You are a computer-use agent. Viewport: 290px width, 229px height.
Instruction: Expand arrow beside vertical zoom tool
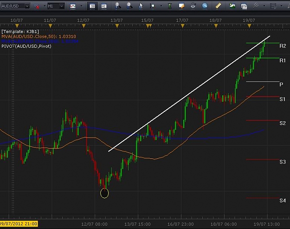[161, 6]
